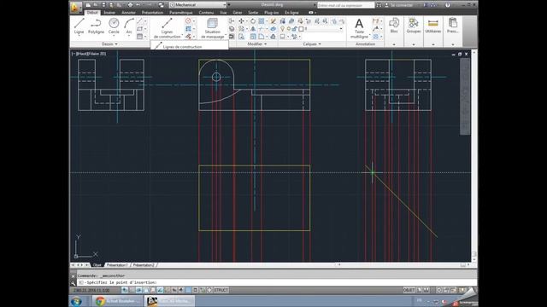Open the Help question mark icon

(x=448, y=5)
